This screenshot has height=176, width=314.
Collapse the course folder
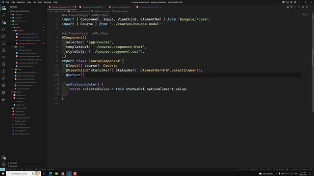(x=20, y=31)
